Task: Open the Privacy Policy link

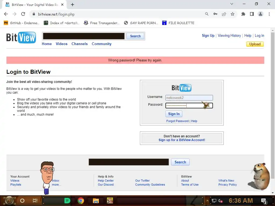Action: tap(227, 185)
